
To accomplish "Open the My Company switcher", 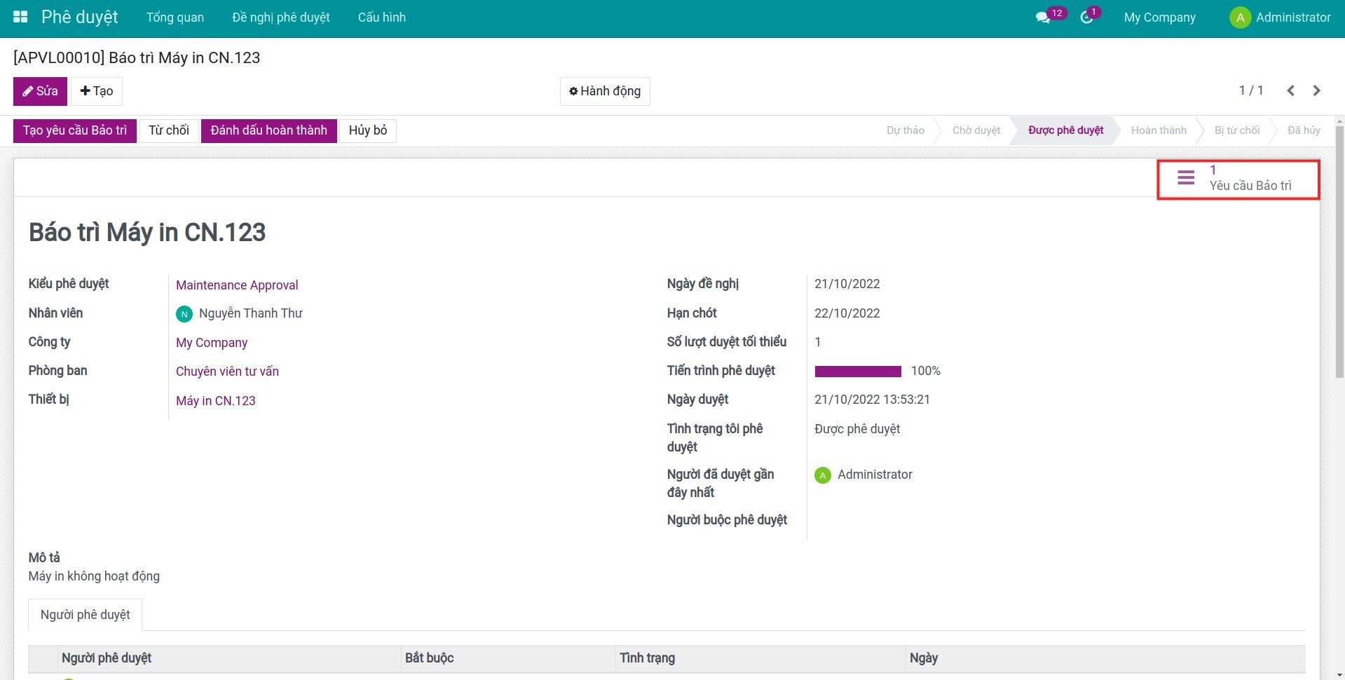I will (1159, 18).
